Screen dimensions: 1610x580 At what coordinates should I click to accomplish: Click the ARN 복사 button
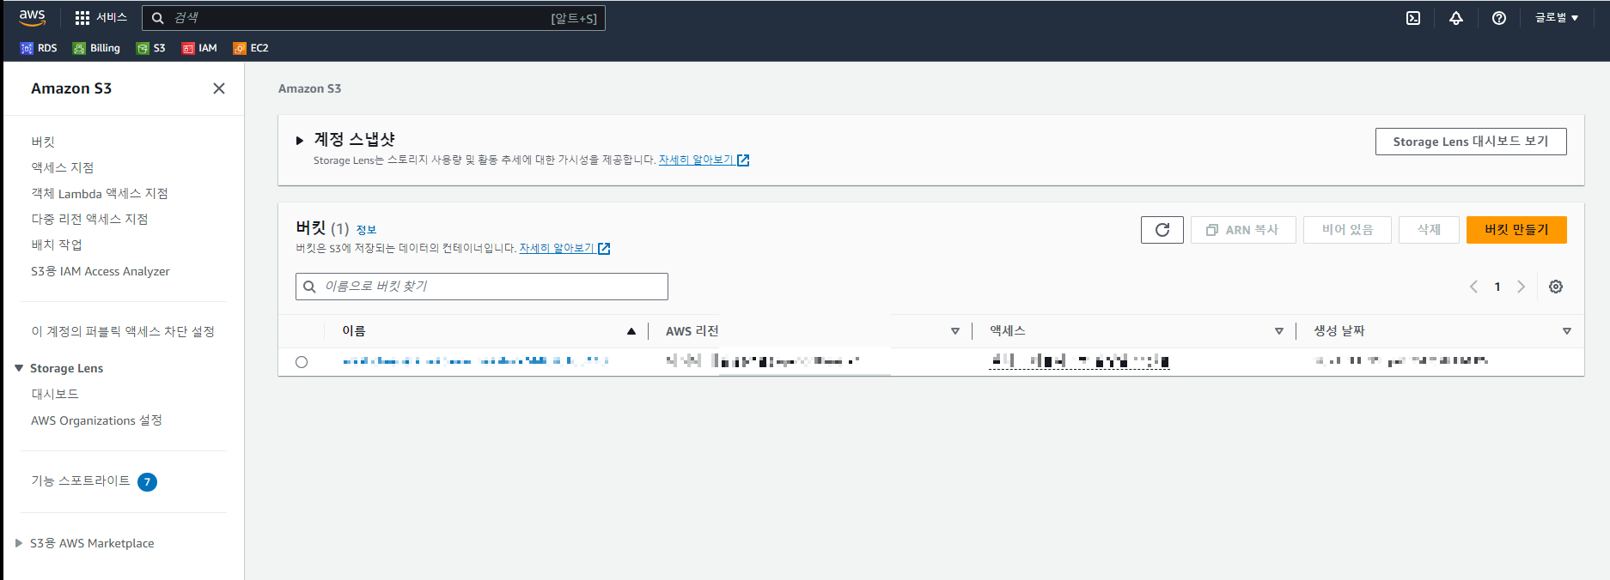coord(1243,230)
